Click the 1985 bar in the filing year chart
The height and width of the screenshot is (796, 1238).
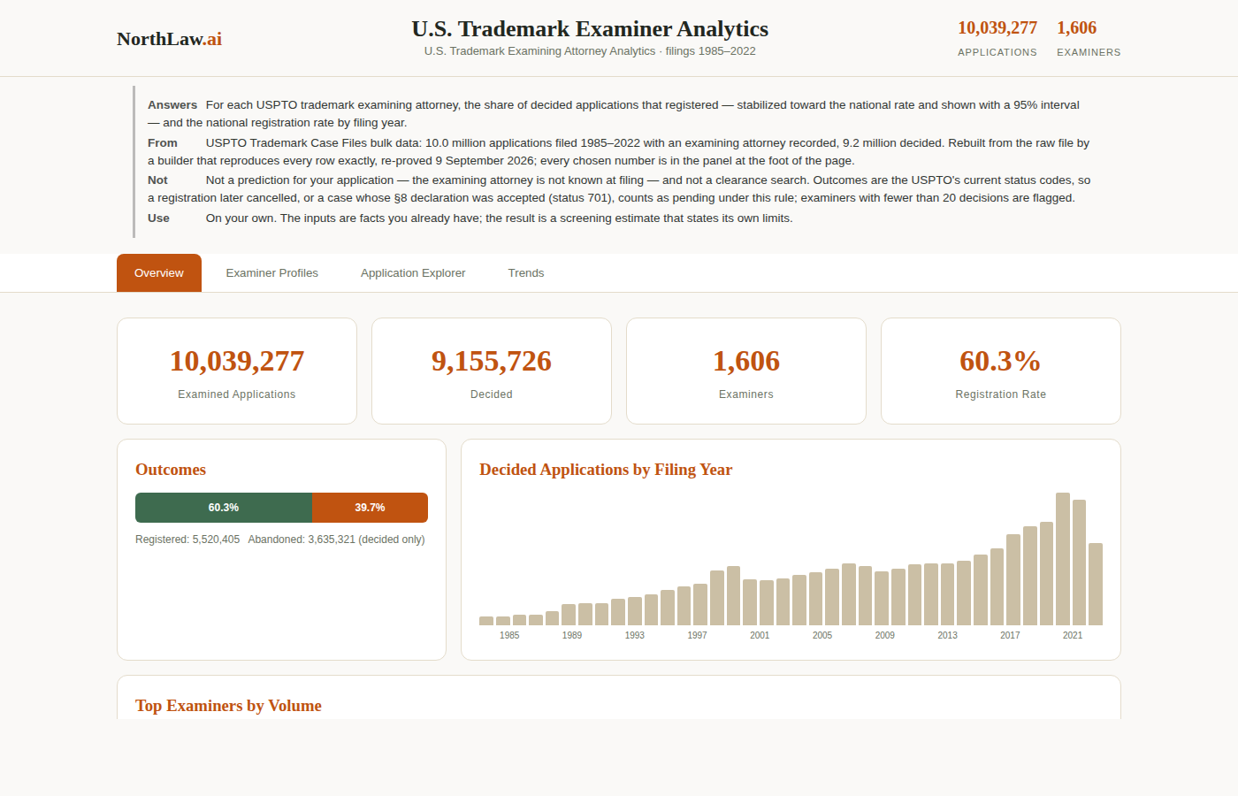(x=486, y=621)
